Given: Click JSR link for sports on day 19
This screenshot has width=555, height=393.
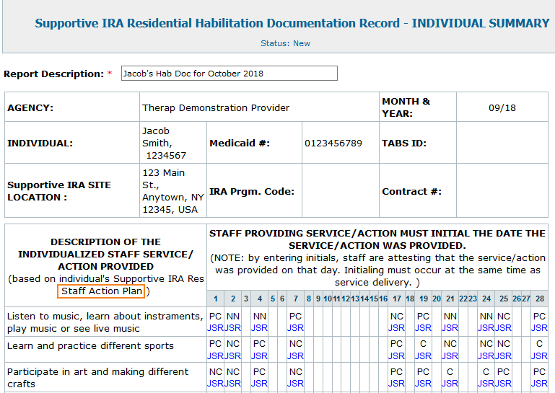Looking at the screenshot, I should click(423, 356).
